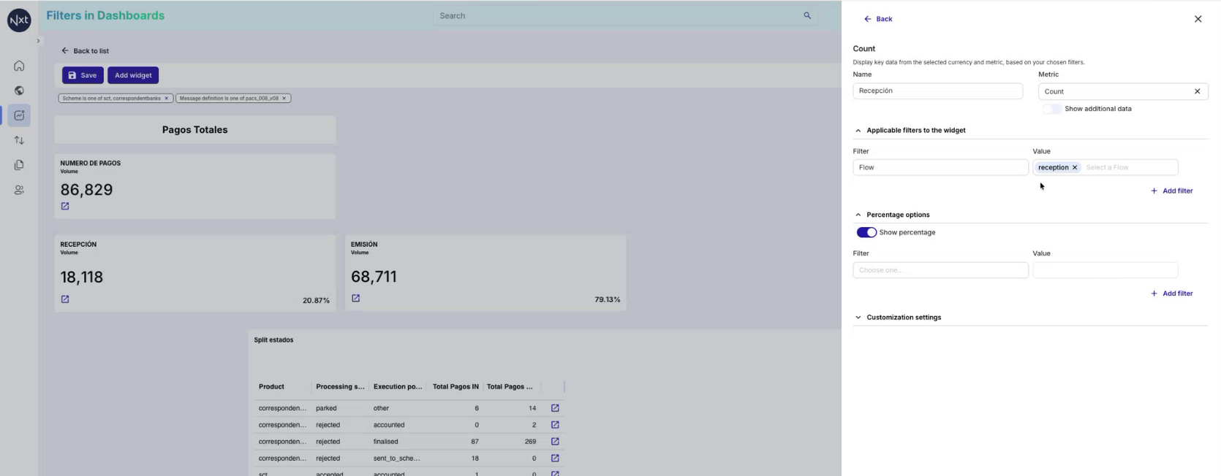Sort by the Total Pagos IN column header

[455, 387]
